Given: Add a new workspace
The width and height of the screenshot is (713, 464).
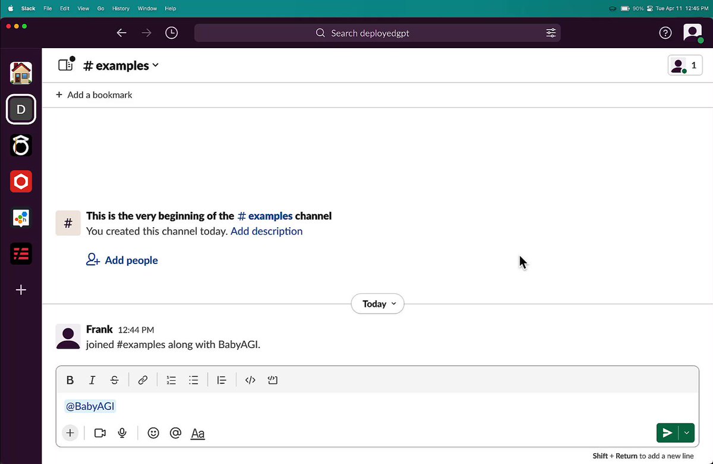Looking at the screenshot, I should tap(21, 290).
